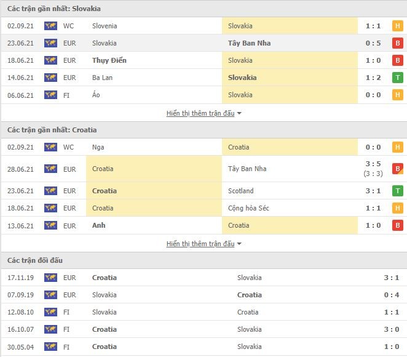Click the B badge for Croatia vs Tây Ban Nha
Viewport: 407px width, 357px height.
[x=397, y=169]
